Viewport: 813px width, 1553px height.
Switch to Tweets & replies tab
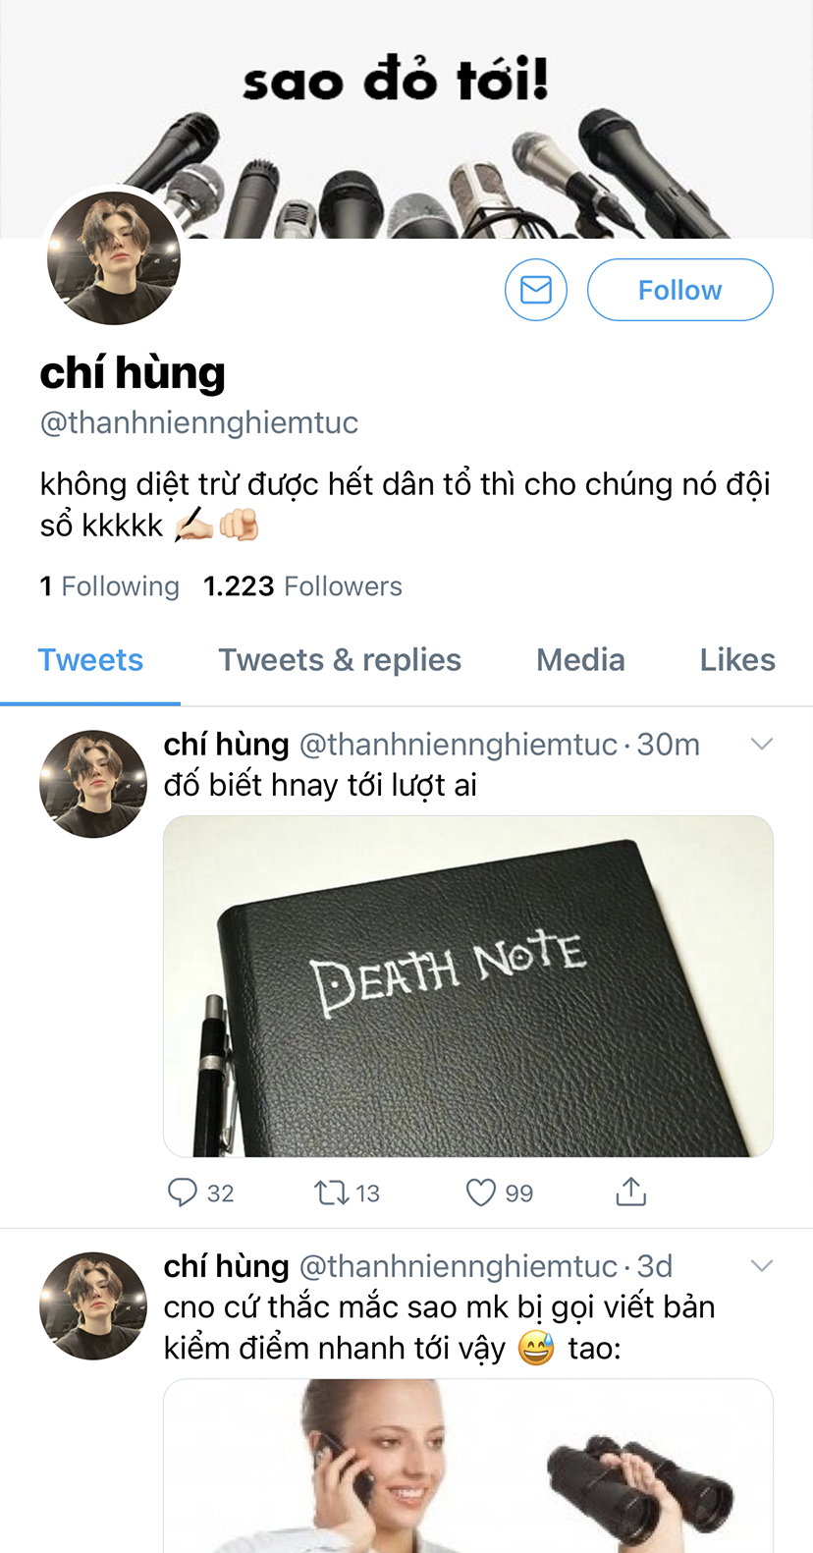(340, 660)
